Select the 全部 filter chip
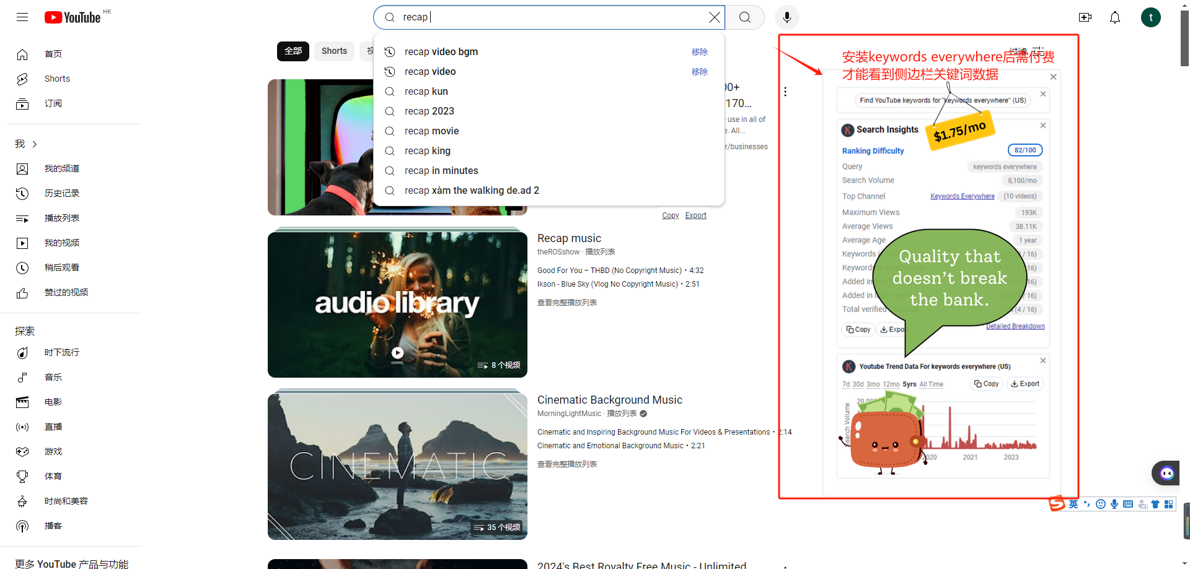The width and height of the screenshot is (1190, 569). [x=293, y=51]
